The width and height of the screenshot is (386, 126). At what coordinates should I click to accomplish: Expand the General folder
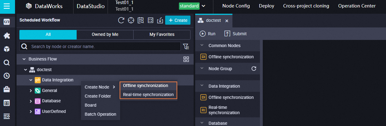pyautogui.click(x=31, y=91)
